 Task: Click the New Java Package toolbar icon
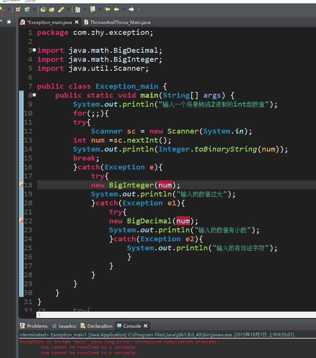point(18,9)
